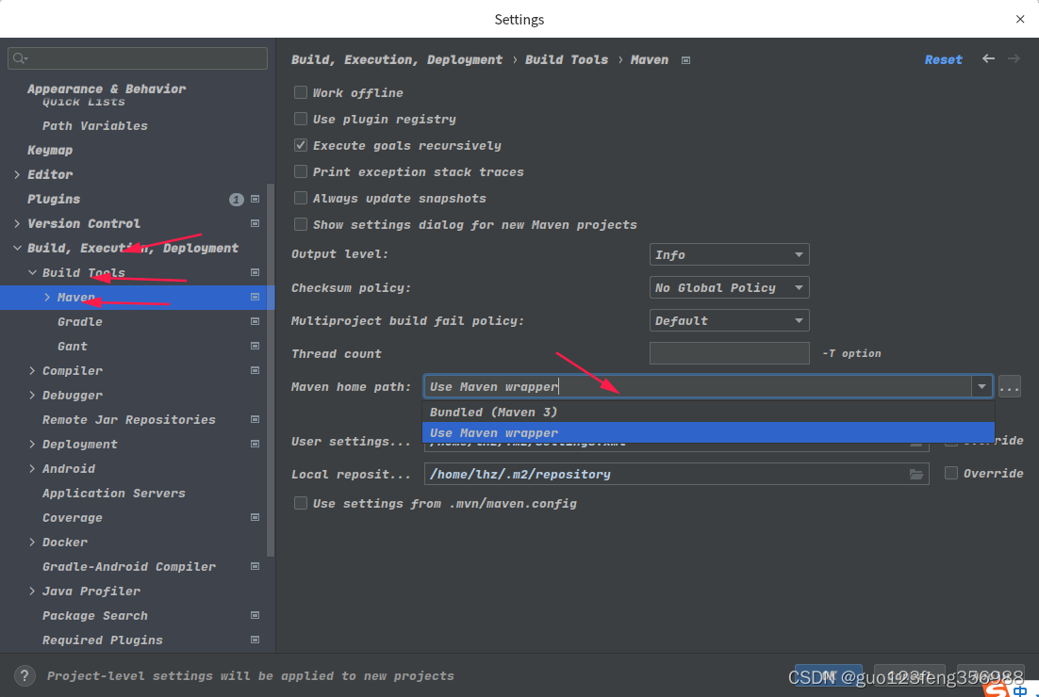Image resolution: width=1039 pixels, height=697 pixels.
Task: Click the Plugins tree item
Action: tap(54, 199)
